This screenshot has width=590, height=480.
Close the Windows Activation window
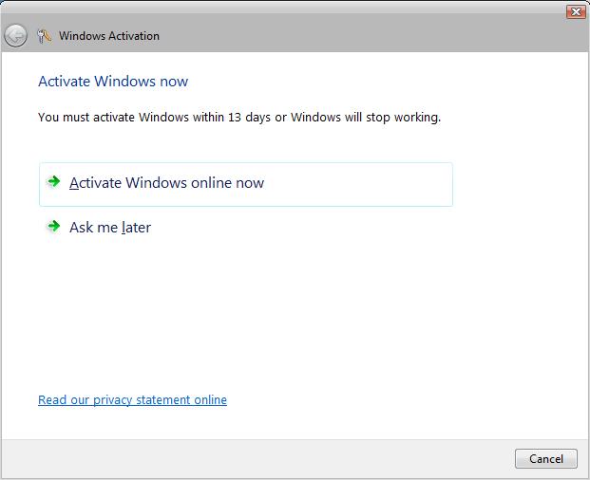click(576, 12)
